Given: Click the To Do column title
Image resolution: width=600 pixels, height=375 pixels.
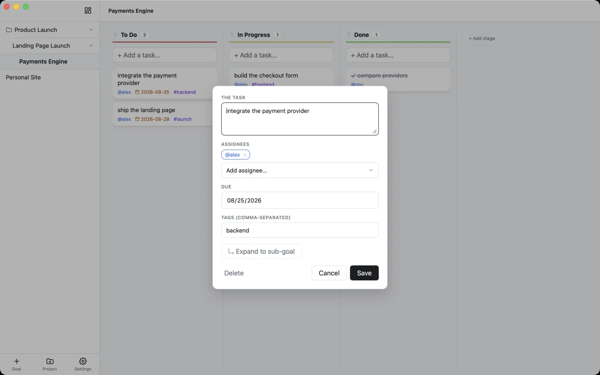Looking at the screenshot, I should [x=129, y=35].
